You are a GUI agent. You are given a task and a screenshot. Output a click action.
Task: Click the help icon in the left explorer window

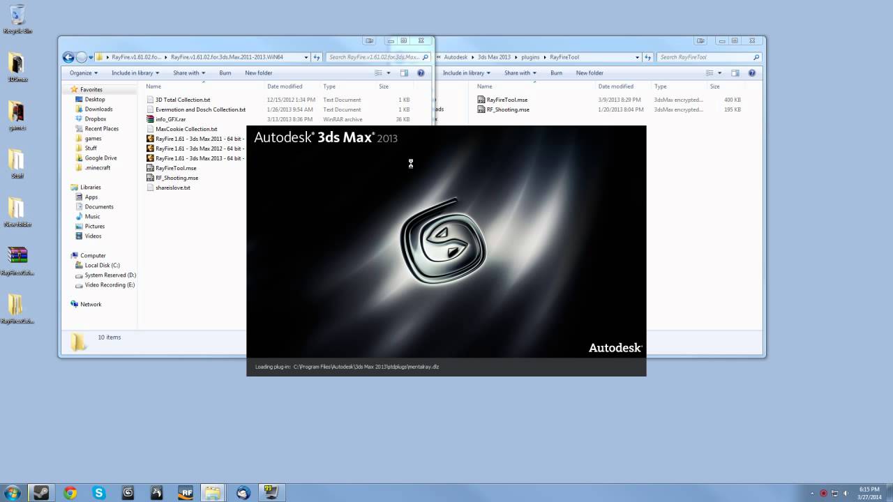[421, 73]
